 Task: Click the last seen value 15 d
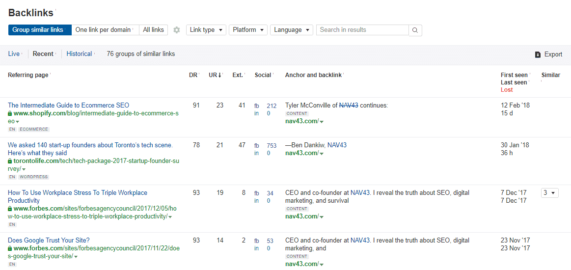507,113
